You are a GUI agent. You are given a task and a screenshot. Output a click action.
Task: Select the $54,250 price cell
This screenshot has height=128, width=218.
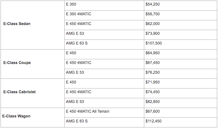click(x=180, y=6)
